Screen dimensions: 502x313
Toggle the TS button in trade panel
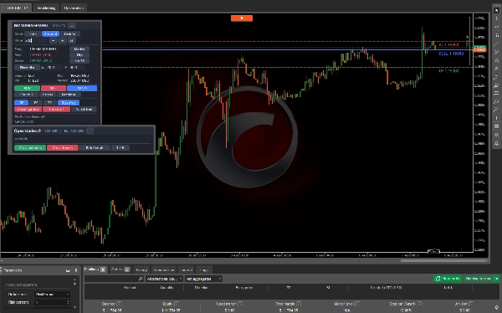pos(49,103)
